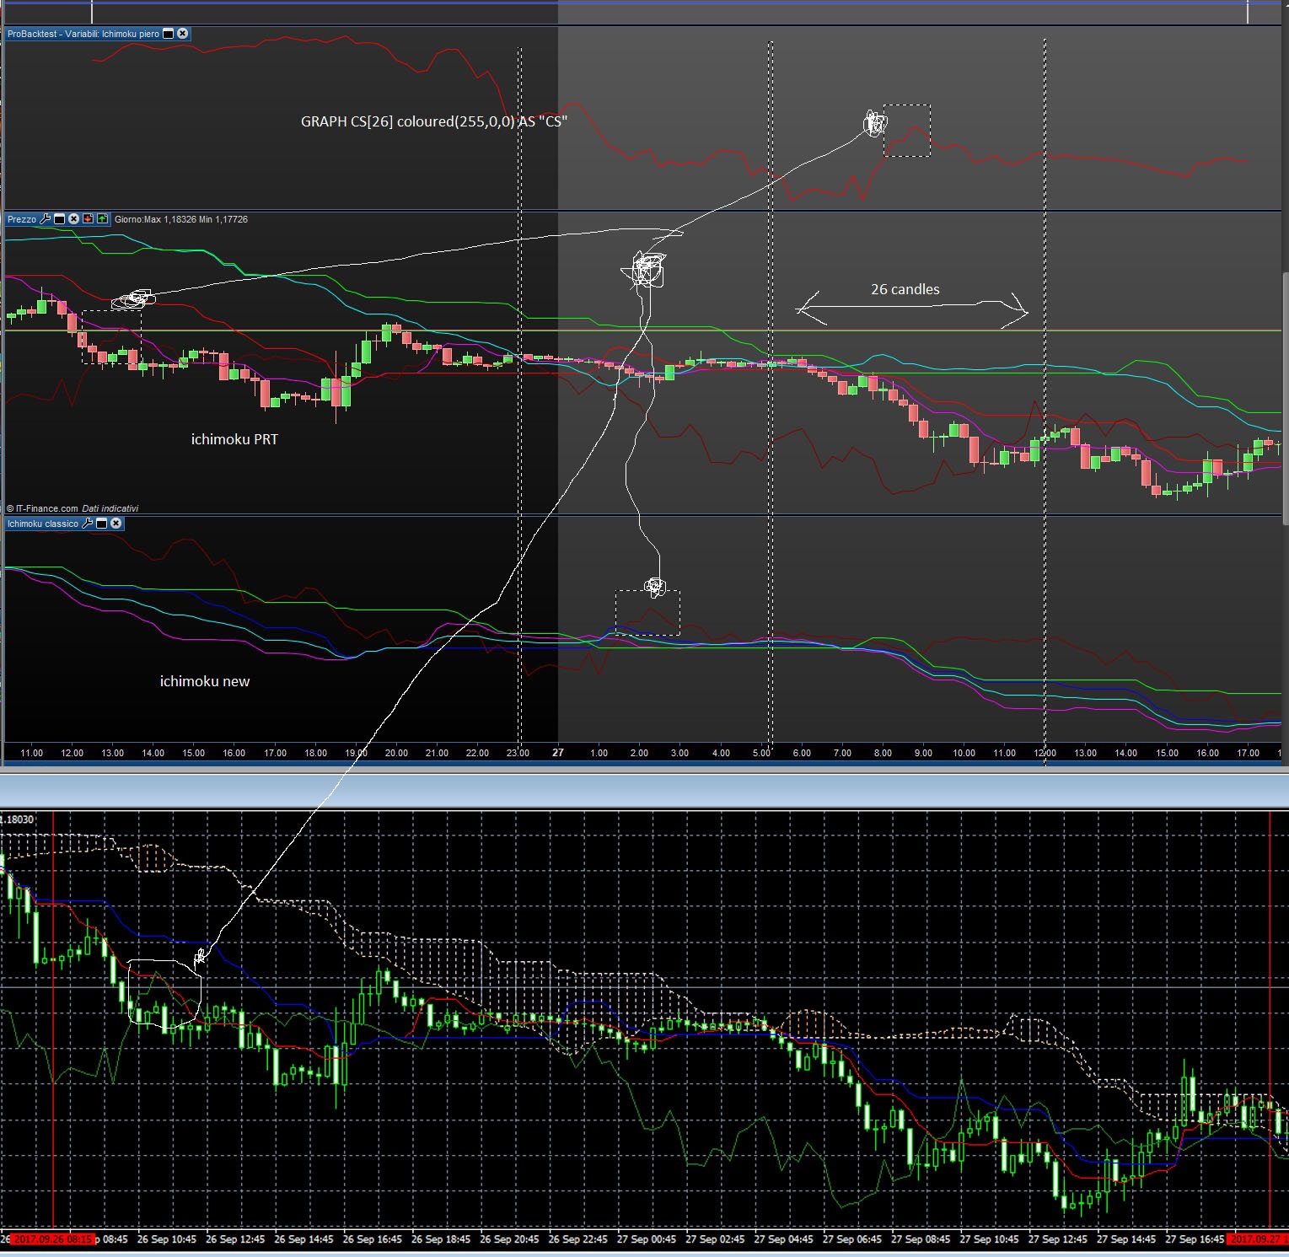Click the red down-arrow icon in Prezzo header
The width and height of the screenshot is (1289, 1257).
click(x=89, y=219)
